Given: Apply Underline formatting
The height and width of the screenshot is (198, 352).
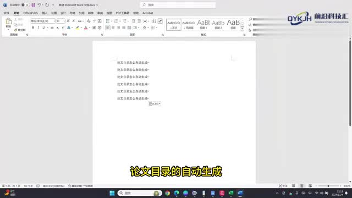Looking at the screenshot, I should [x=43, y=28].
